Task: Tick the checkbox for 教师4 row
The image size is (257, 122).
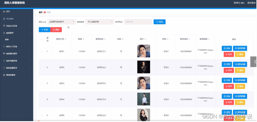Action: pos(42,99)
